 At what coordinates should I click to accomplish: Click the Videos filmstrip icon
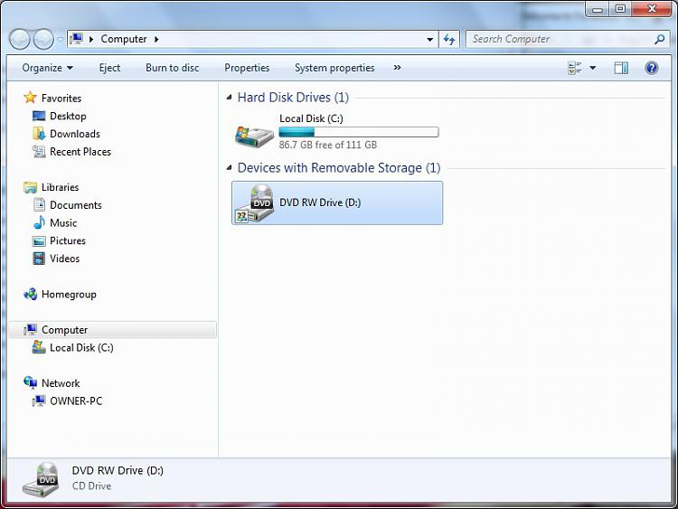[39, 259]
